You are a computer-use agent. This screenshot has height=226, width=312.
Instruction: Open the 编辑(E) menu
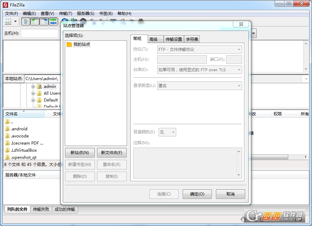click(x=29, y=14)
